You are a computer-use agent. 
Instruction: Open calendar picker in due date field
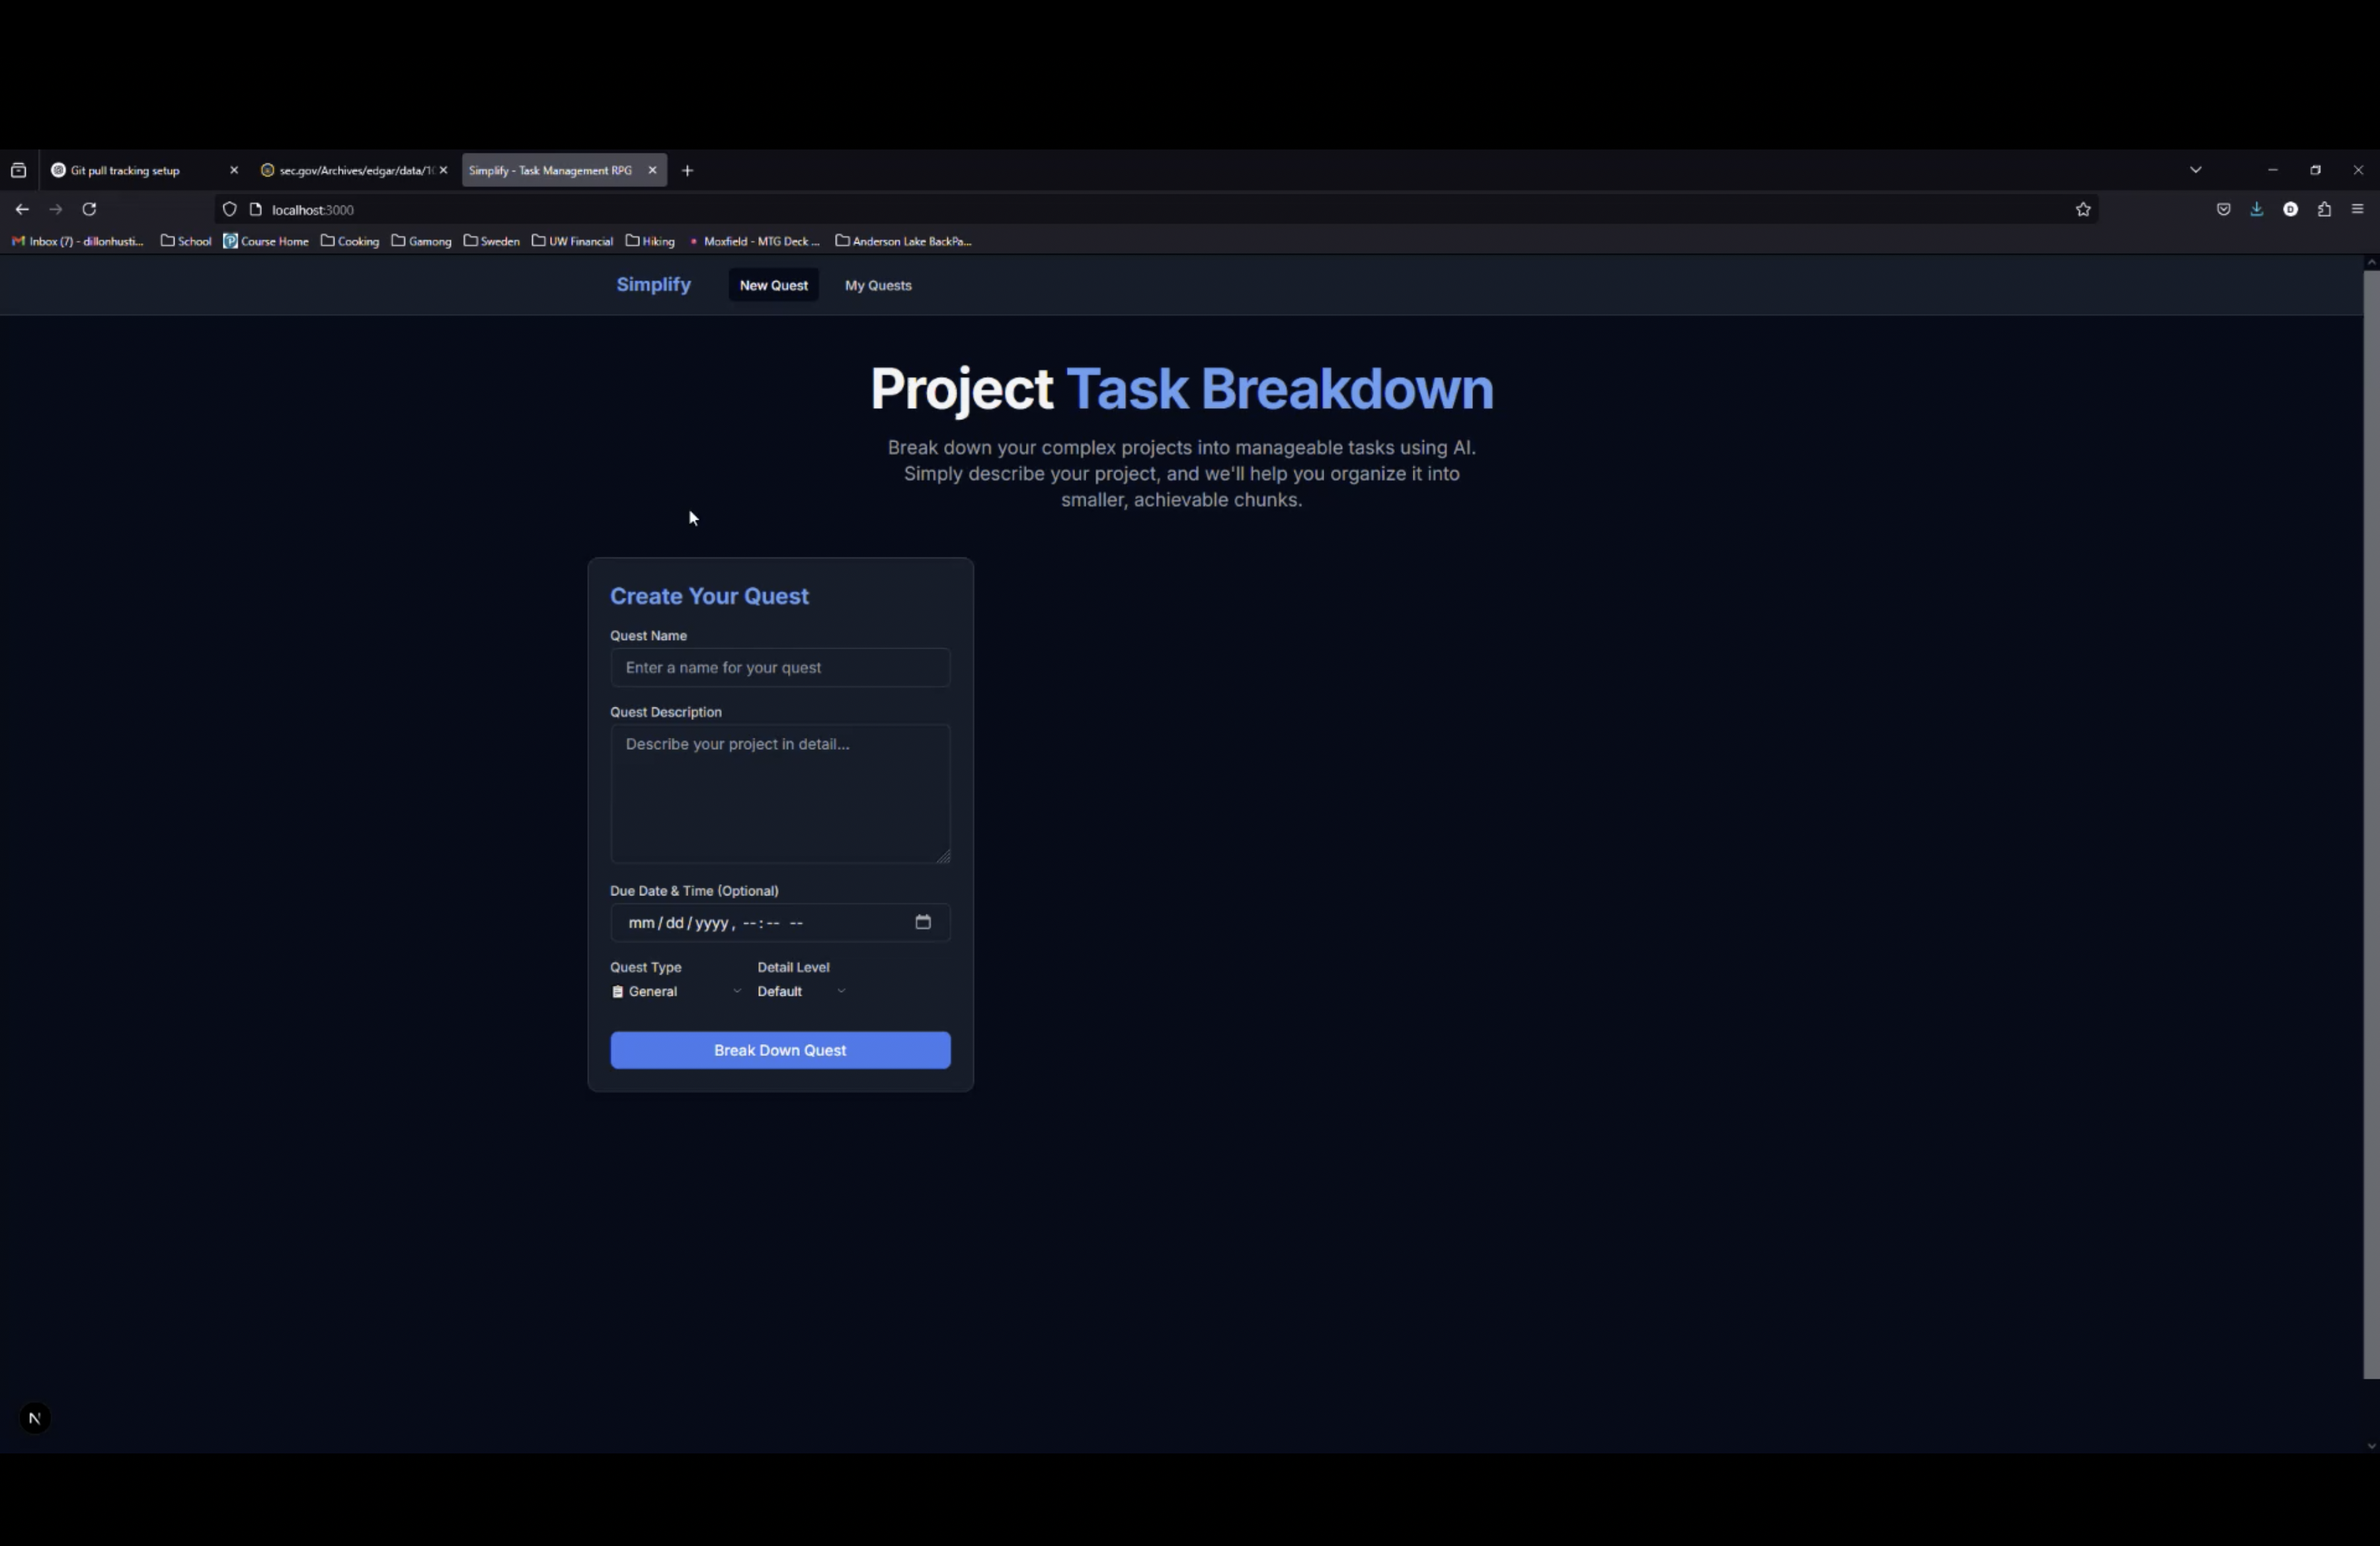point(922,922)
